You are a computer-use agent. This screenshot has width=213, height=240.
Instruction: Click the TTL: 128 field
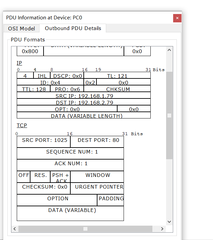(33, 89)
